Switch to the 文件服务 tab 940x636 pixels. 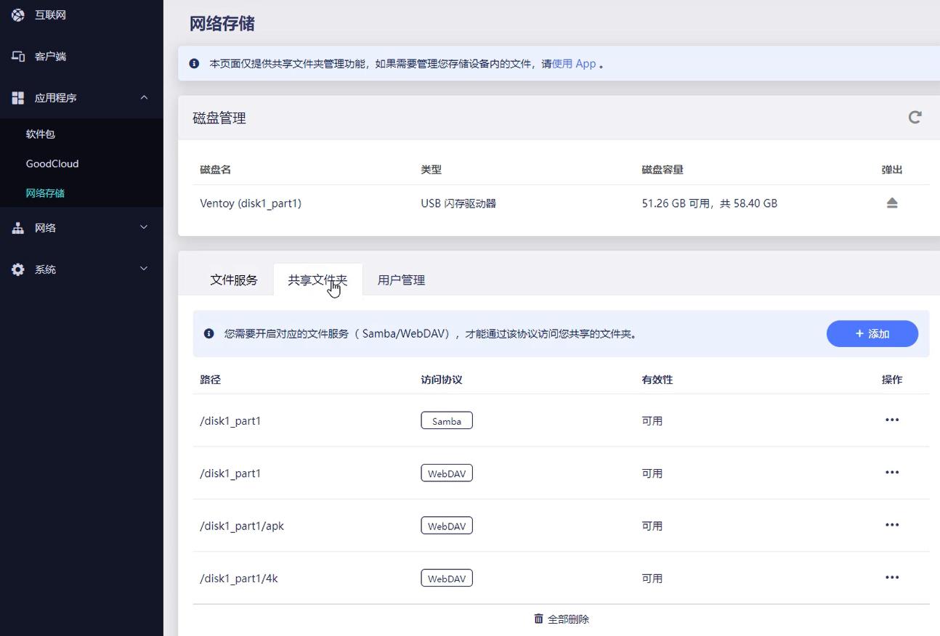tap(234, 280)
